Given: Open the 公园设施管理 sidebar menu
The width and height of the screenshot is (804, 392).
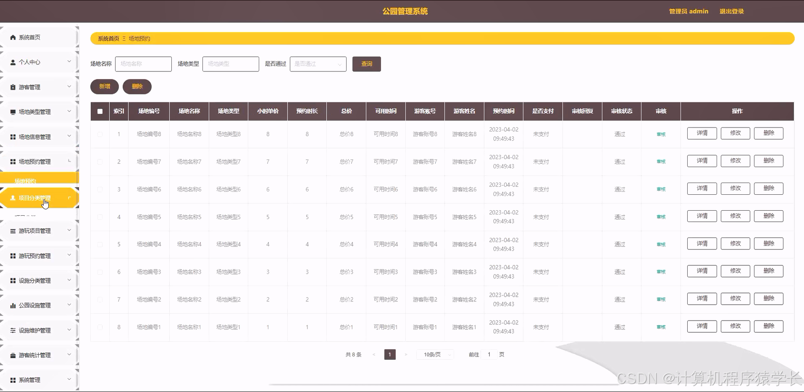Looking at the screenshot, I should click(x=39, y=306).
